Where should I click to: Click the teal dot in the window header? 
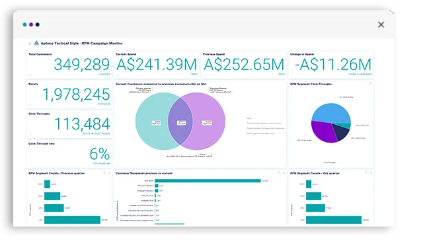coord(24,24)
